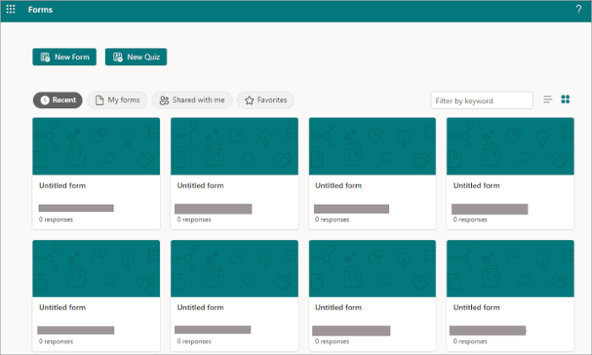Select the Recent tab
Screen dimensions: 592x355
(x=58, y=100)
